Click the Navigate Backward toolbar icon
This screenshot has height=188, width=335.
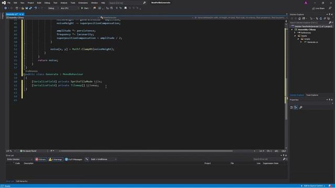tap(5, 8)
